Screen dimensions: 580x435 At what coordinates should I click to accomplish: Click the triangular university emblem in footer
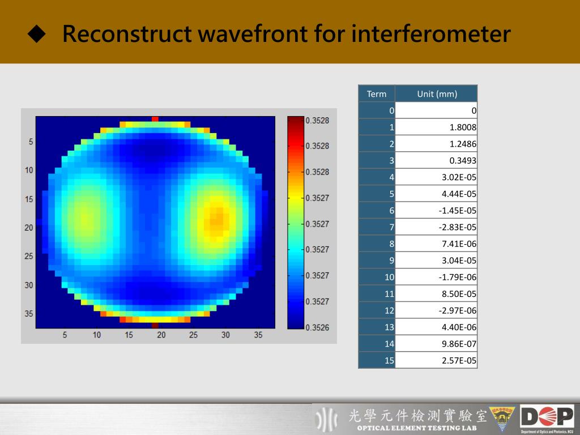point(502,419)
